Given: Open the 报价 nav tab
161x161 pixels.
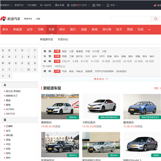Looking at the screenshot, I should (62, 30).
